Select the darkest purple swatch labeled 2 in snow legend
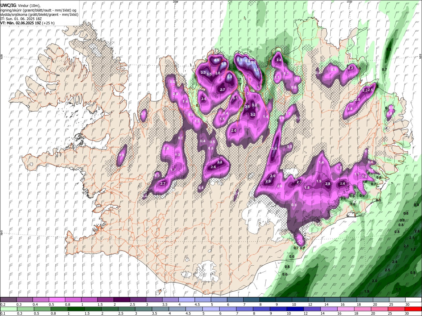This screenshot has height=316, width=422. (122, 300)
